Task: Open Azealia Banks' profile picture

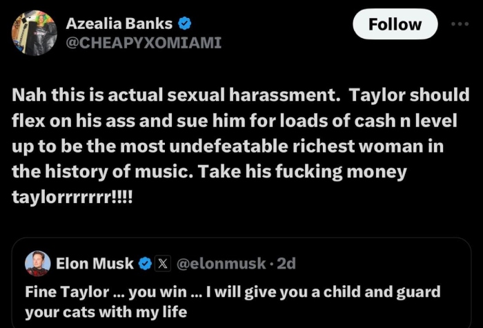Action: coord(34,33)
